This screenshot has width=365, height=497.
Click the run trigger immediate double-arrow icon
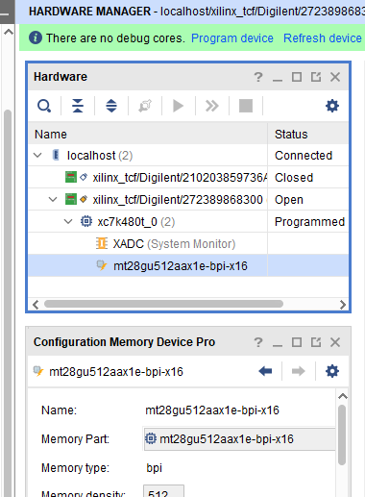[x=212, y=106]
